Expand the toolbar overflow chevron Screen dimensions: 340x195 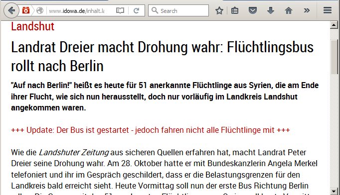coord(307,10)
